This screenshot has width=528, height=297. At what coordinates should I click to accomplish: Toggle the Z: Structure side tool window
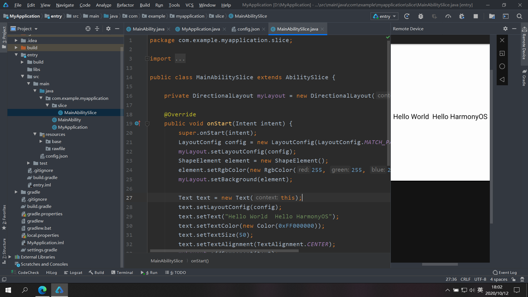pyautogui.click(x=4, y=251)
